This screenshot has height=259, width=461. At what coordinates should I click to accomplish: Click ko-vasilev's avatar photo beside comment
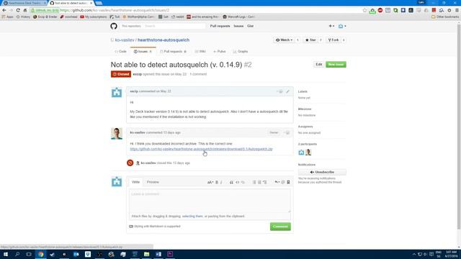[117, 134]
